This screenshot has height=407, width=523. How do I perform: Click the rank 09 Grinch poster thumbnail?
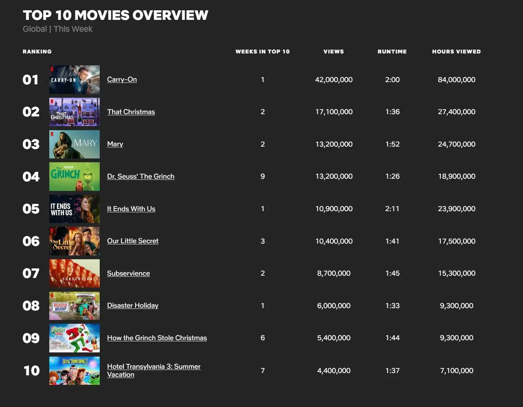click(x=74, y=338)
